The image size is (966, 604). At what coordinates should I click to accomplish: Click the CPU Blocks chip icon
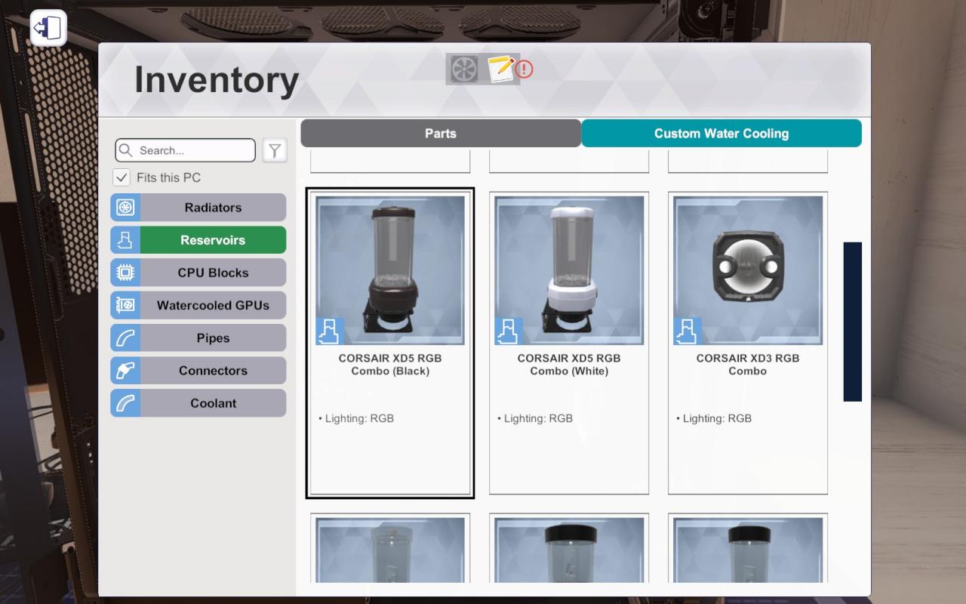tap(125, 273)
